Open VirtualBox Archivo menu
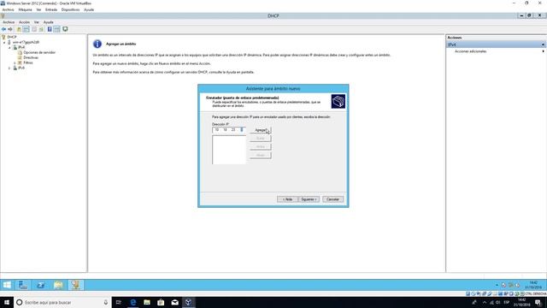547x308 pixels. point(8,9)
